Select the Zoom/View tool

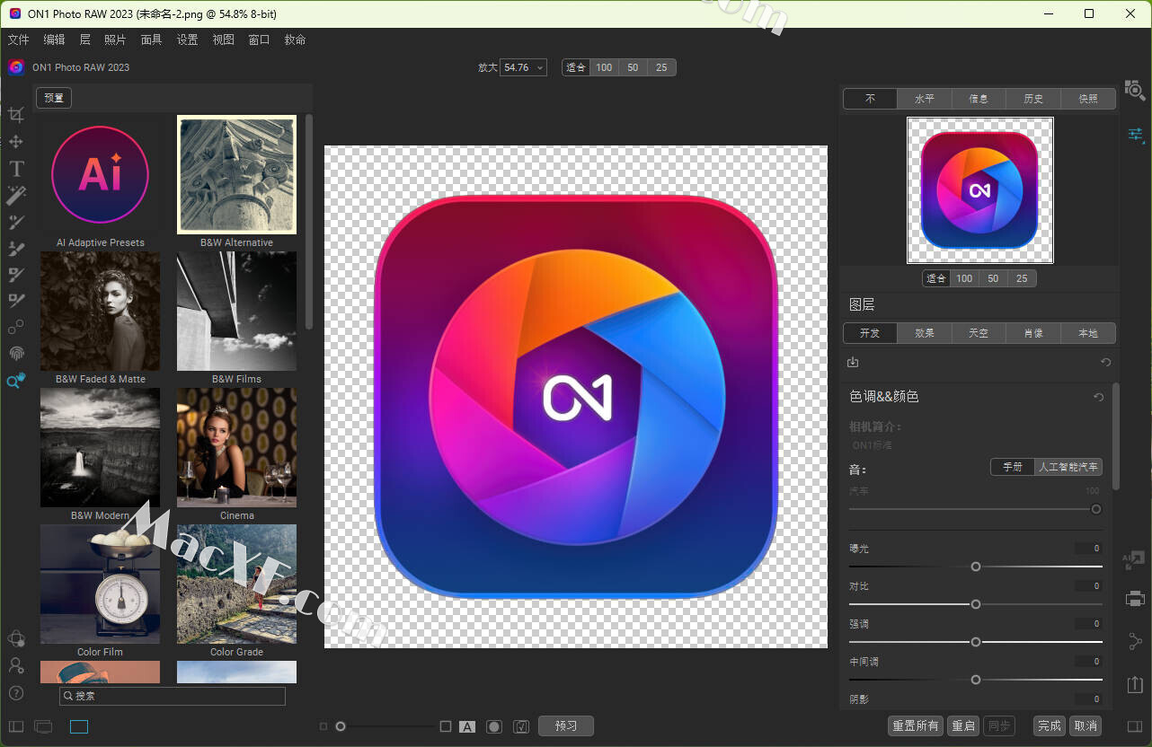coord(16,382)
